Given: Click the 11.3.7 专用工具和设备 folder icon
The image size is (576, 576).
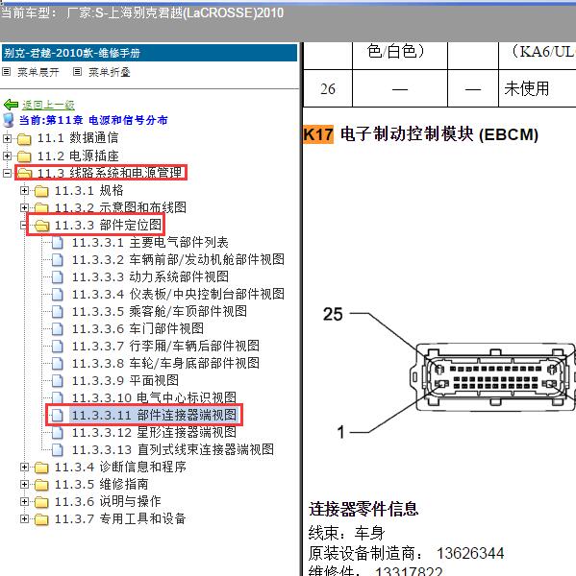Looking at the screenshot, I should (41, 519).
